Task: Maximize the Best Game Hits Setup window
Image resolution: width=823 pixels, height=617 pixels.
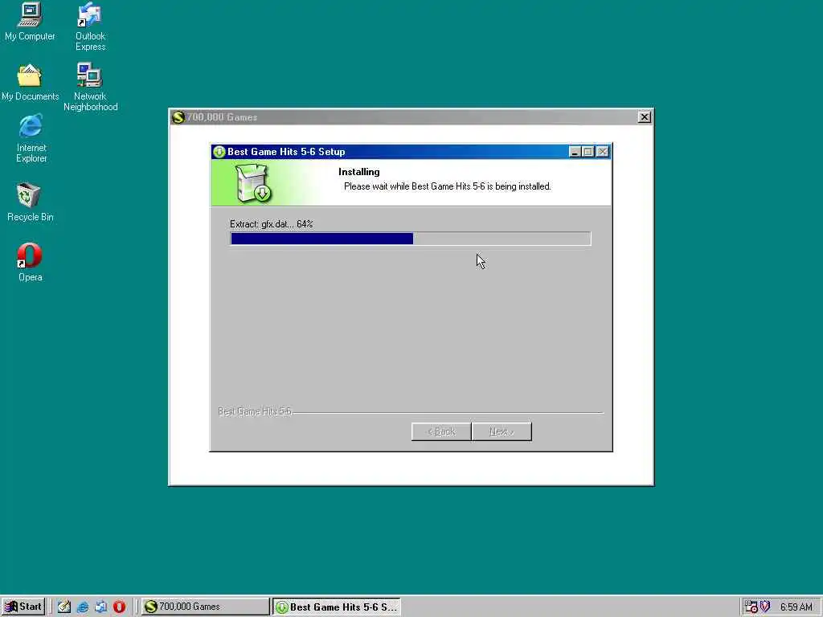Action: coord(588,152)
